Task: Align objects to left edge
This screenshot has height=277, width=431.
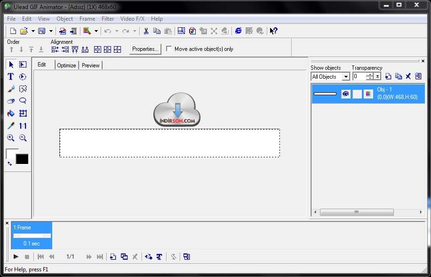Action: [x=55, y=49]
